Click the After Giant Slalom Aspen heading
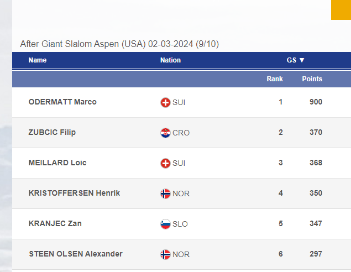 (x=119, y=44)
